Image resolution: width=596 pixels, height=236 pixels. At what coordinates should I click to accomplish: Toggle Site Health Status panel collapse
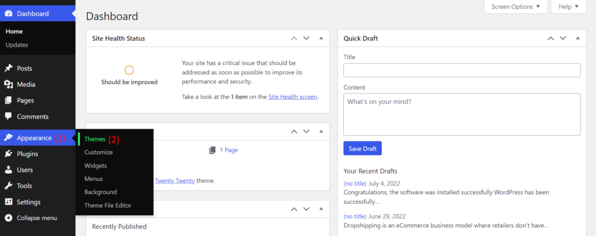321,38
